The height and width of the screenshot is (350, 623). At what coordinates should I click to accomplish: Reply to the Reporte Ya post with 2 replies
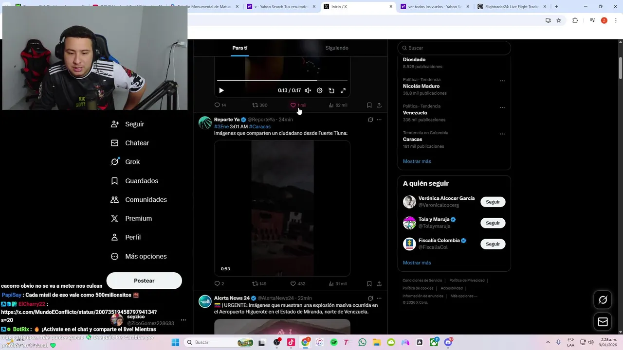point(219,283)
